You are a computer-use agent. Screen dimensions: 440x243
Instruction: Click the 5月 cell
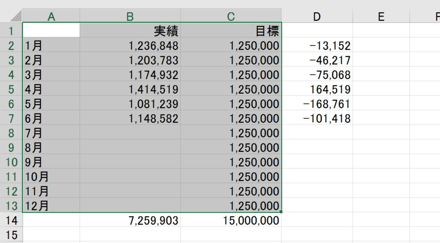51,103
